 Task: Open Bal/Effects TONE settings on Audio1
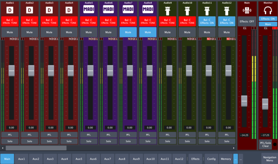pos(10,21)
